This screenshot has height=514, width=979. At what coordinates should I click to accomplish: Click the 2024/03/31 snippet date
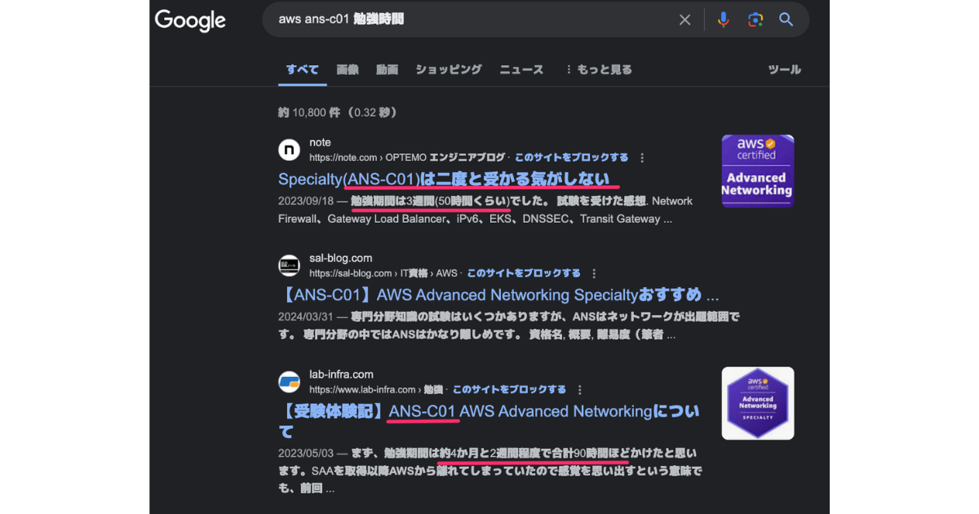(307, 317)
